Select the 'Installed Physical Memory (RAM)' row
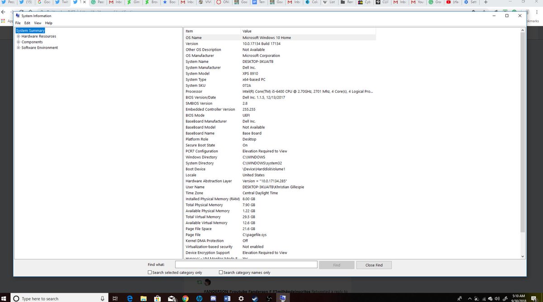Image resolution: width=543 pixels, height=302 pixels. coord(280,199)
